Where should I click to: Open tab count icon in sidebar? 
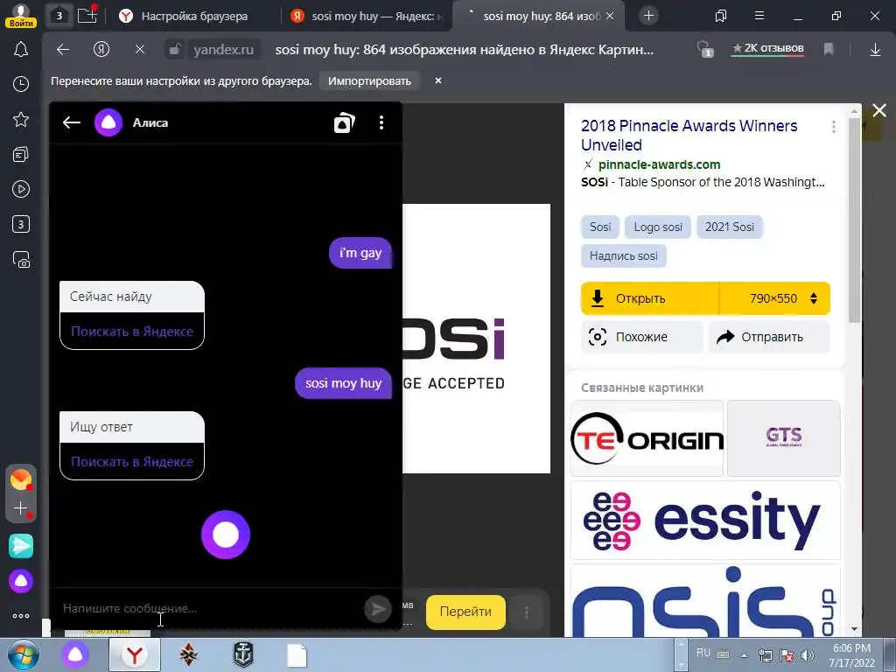point(21,224)
